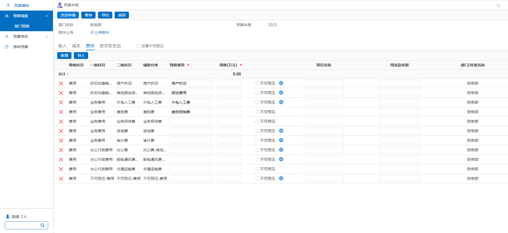Screen dimensions: 508x233
Task: Delete the 房产折旧 expense row
Action: tap(61, 83)
